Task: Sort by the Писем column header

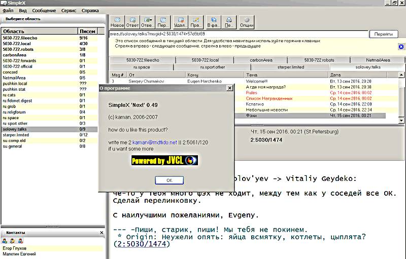Action: pos(87,31)
